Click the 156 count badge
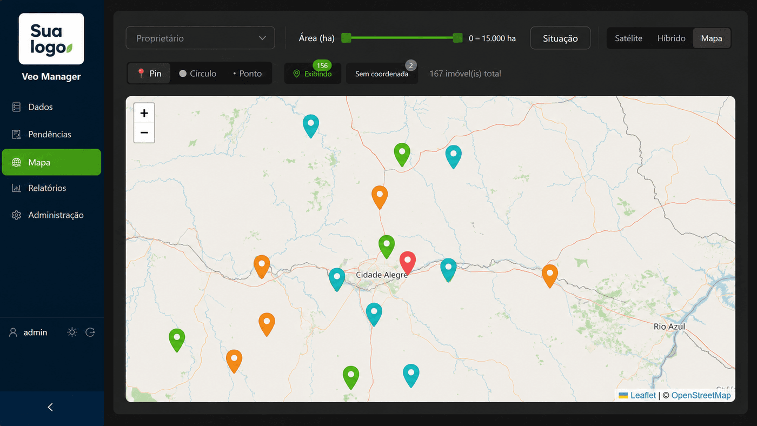 322,65
